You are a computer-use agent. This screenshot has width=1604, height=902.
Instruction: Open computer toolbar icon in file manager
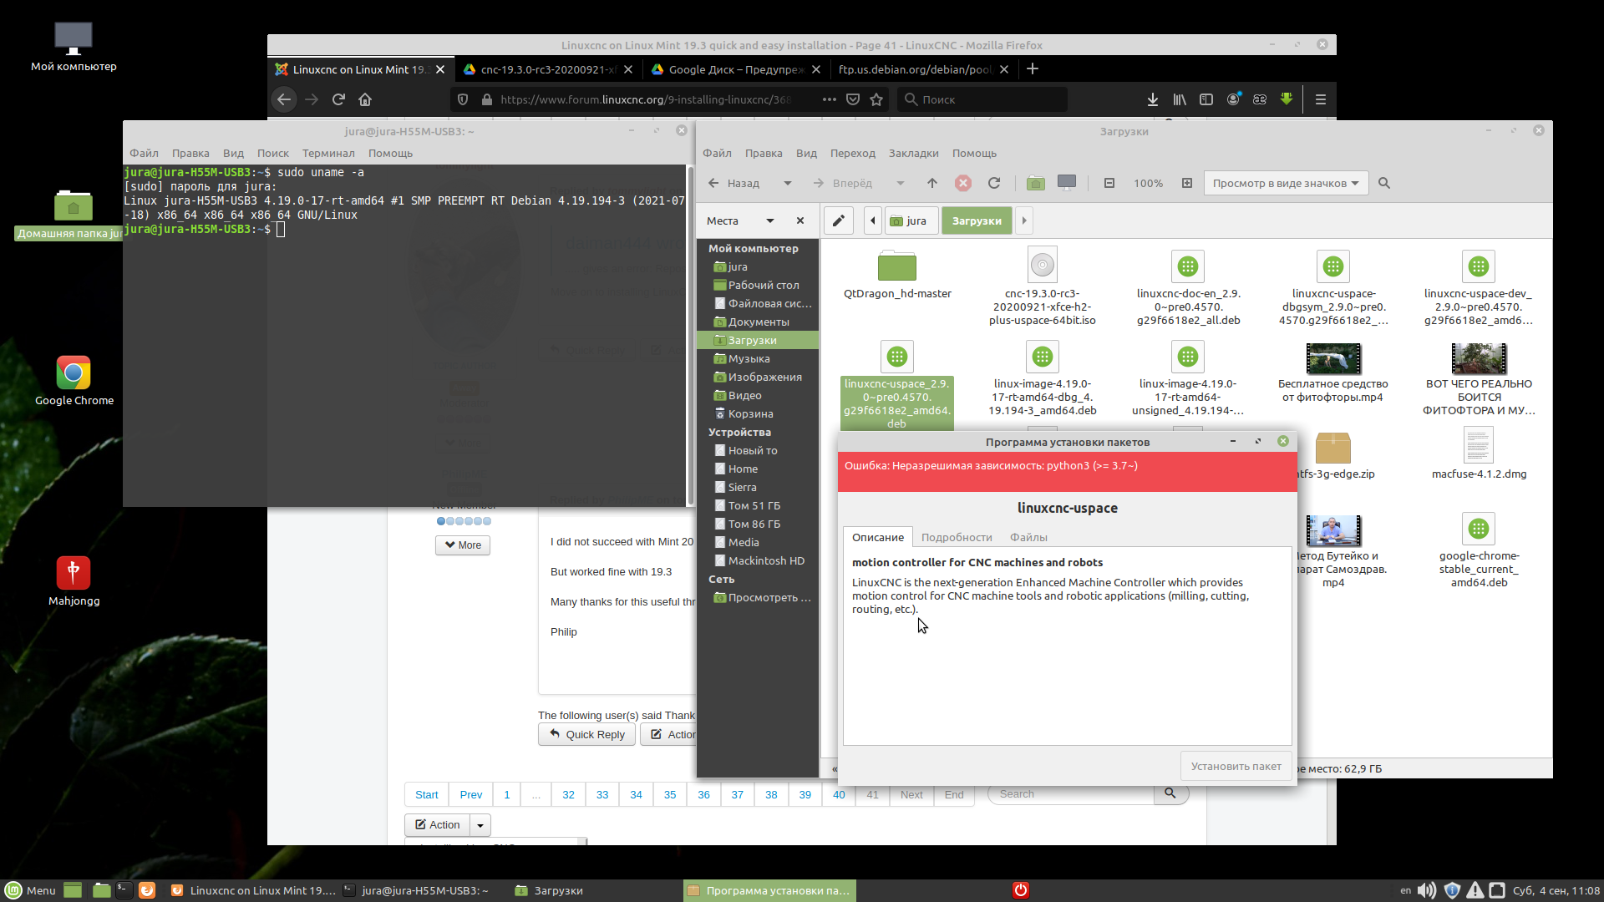(1067, 183)
